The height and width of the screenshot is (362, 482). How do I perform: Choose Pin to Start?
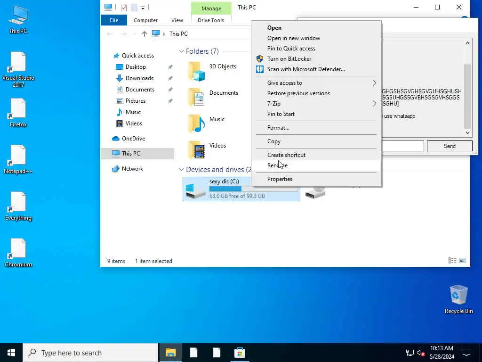click(317, 114)
